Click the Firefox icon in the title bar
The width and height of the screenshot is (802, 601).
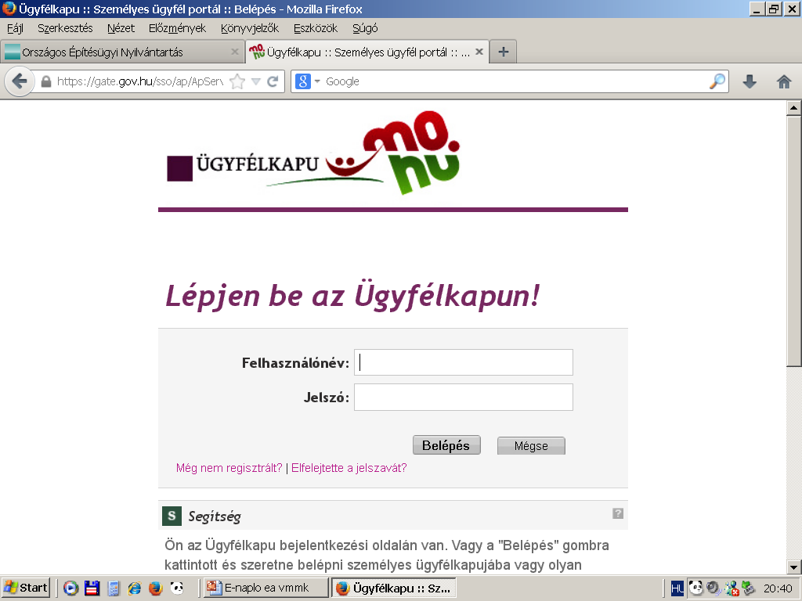(9, 8)
